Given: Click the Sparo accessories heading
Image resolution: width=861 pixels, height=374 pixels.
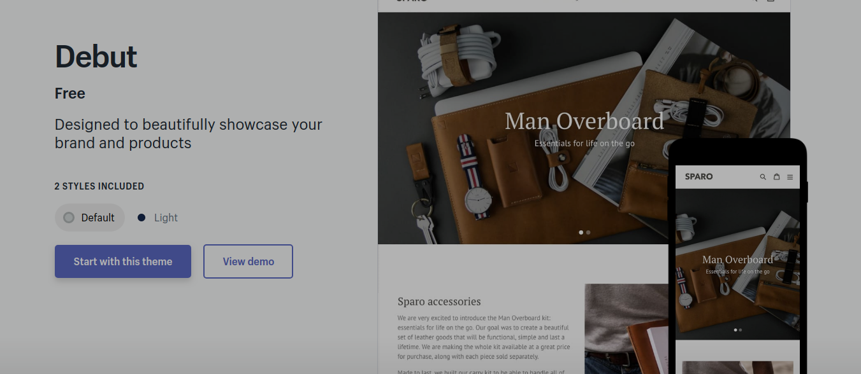Looking at the screenshot, I should pyautogui.click(x=439, y=301).
